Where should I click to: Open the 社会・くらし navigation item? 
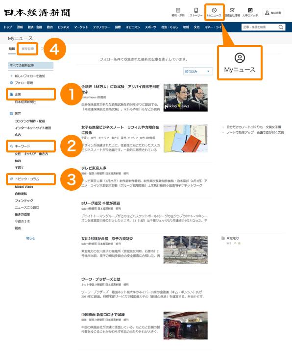point(170,27)
